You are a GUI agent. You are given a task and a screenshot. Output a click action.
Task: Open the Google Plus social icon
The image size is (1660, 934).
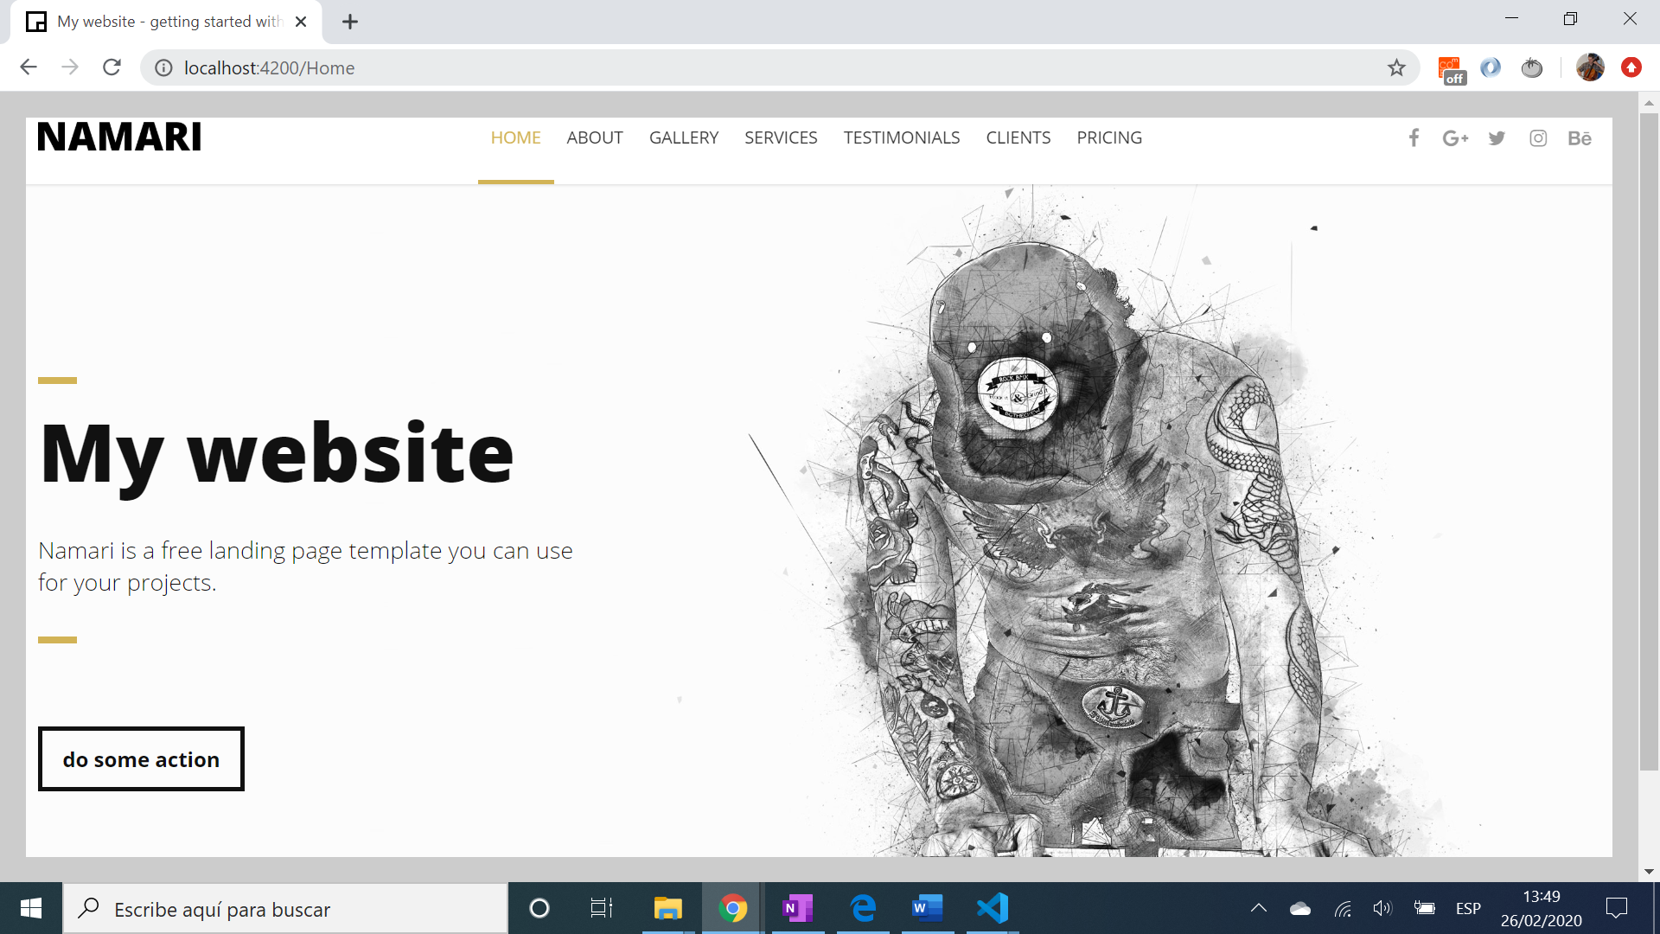coord(1454,138)
